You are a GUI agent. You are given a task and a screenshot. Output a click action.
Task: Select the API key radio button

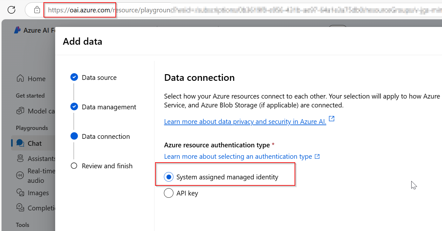[169, 193]
